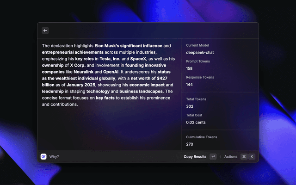Click the Prompt Tokens value 158
Image resolution: width=296 pixels, height=185 pixels.
click(x=190, y=68)
